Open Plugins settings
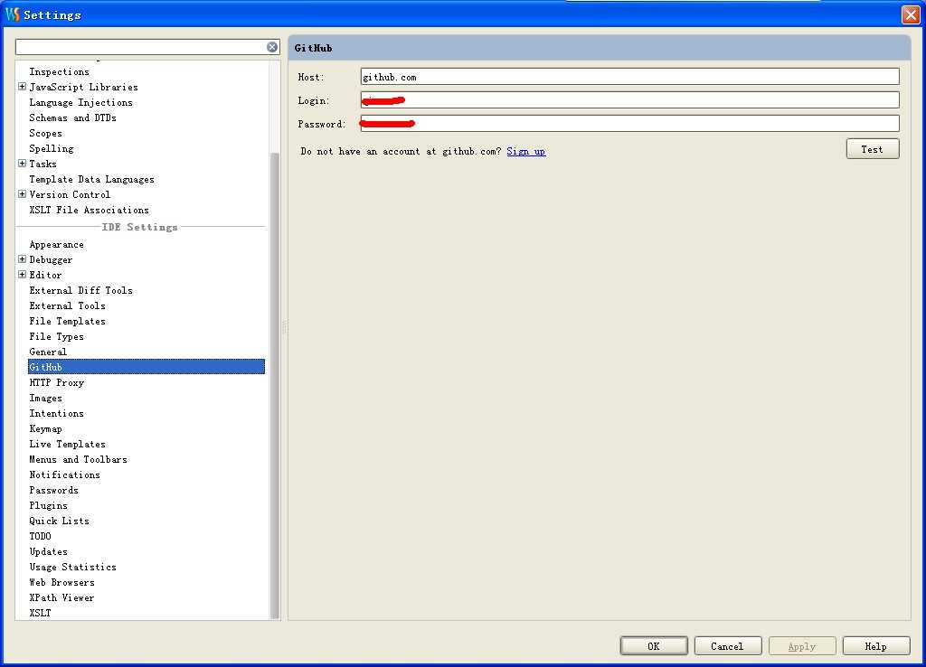This screenshot has height=667, width=926. [x=49, y=505]
